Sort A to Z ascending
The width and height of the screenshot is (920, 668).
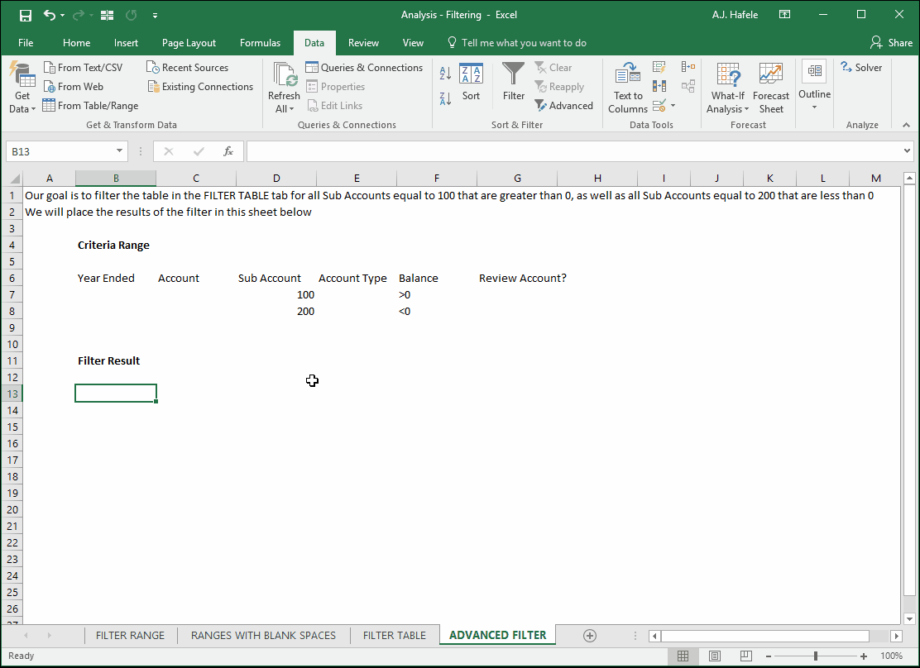445,73
